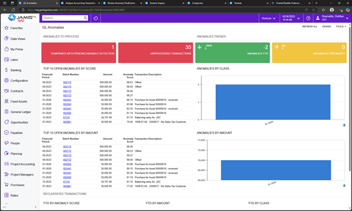Image resolution: width=352 pixels, height=211 pixels.
Task: Open the Reynolds, Debbie user menu
Action: pos(332,18)
